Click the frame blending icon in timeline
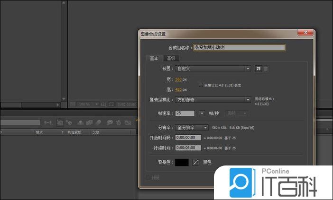The height and width of the screenshot is (200, 333). [88, 122]
